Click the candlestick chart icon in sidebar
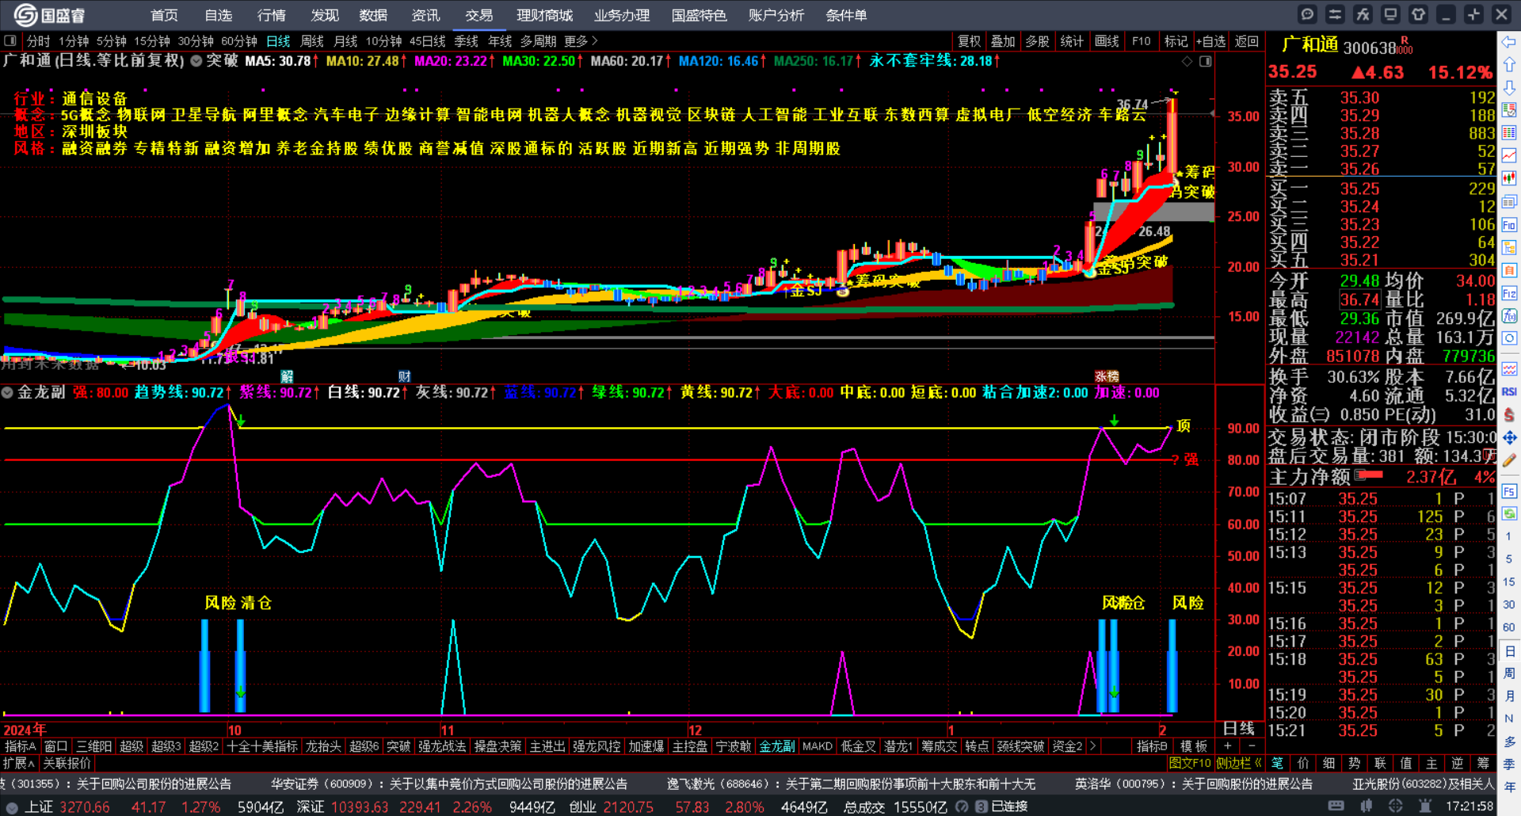Screen dimensions: 1521x816 [1509, 178]
